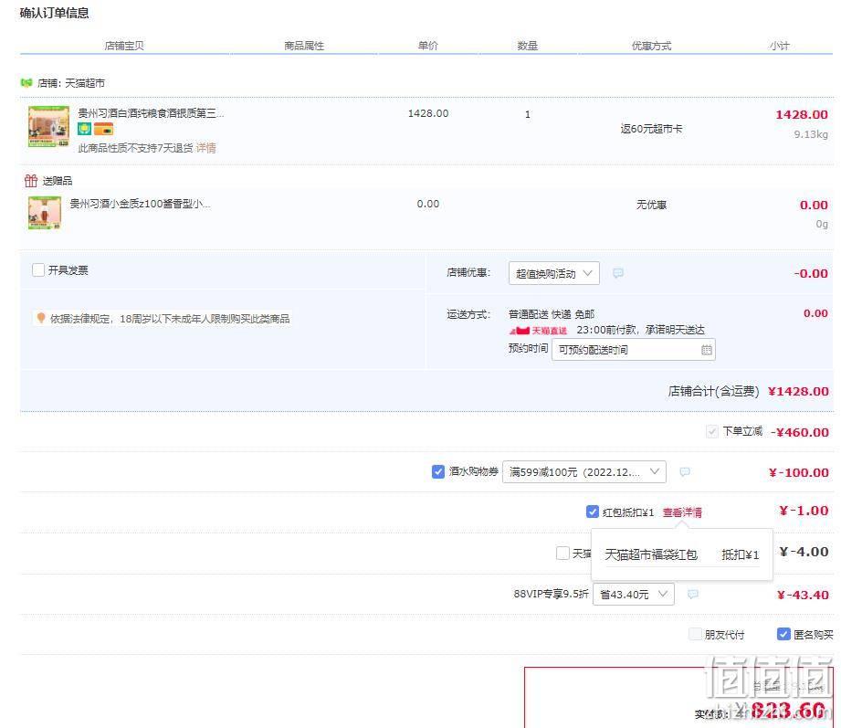
Task: Click the 数量 column header
Action: (x=527, y=46)
